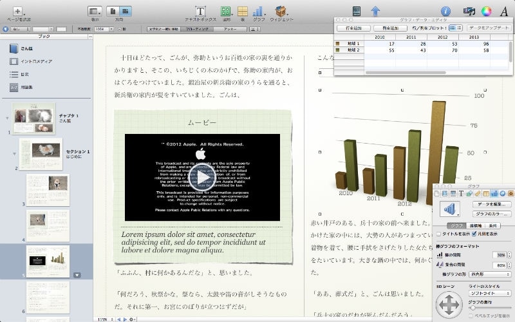This screenshot has width=515, height=322.
Task: Collapse Section 1 disclosure triangle
Action: pyautogui.click(x=14, y=153)
